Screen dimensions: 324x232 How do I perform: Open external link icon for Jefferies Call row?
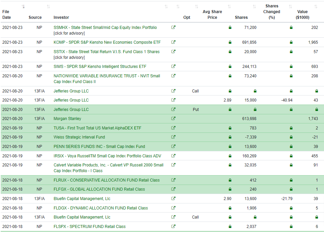[x=173, y=91]
